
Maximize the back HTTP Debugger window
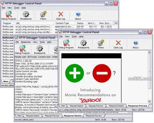(x=111, y=3)
